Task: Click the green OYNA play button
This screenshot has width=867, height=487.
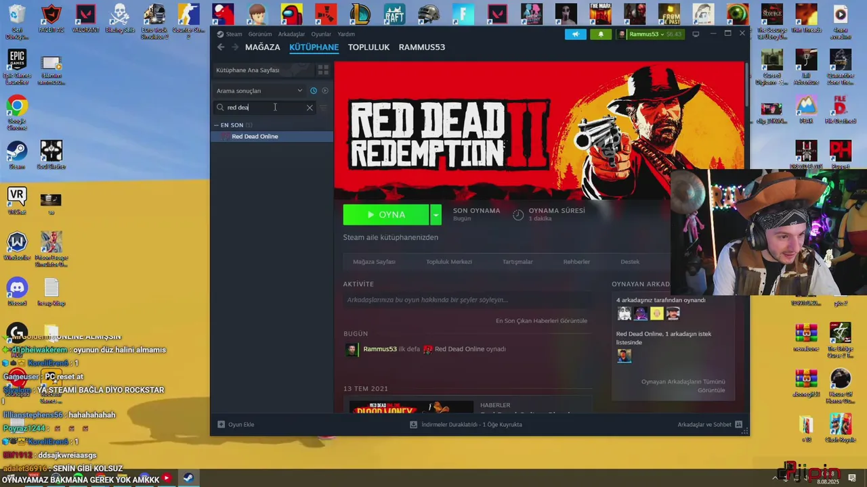Action: 386,214
